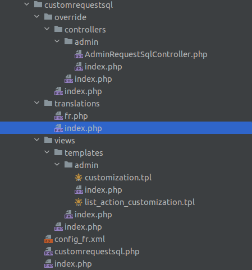
Task: Select the admin folder name under controllers
Action: tap(86, 42)
